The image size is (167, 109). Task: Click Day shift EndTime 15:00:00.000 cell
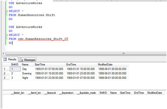81,69
